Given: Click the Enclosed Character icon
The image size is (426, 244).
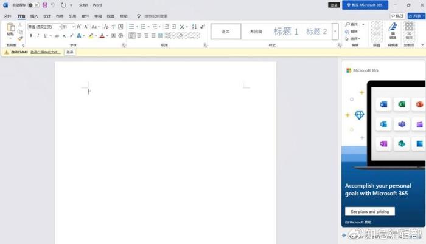Looking at the screenshot, I should click(120, 36).
